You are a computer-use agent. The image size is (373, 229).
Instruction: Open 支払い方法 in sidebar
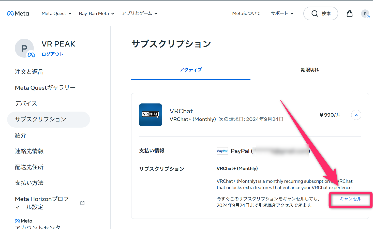coord(29,183)
